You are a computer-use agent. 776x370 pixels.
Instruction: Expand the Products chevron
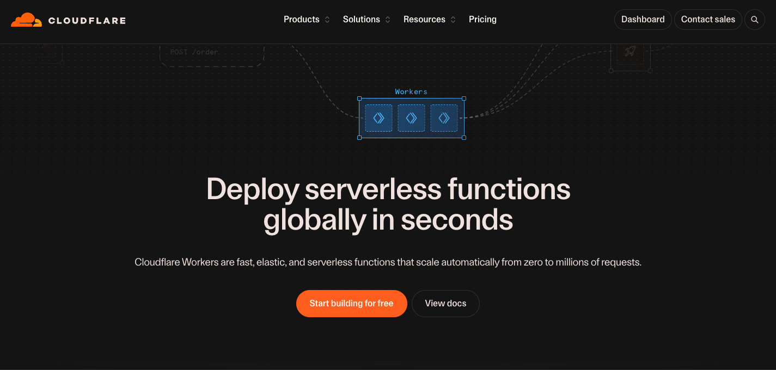point(327,20)
